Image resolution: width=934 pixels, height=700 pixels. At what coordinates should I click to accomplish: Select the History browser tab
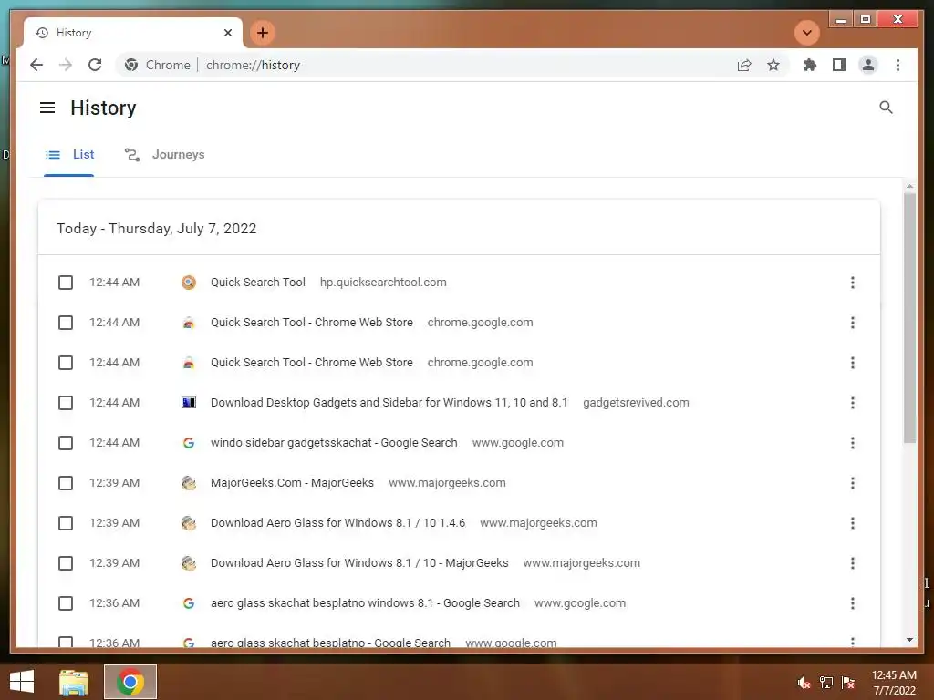[x=133, y=33]
